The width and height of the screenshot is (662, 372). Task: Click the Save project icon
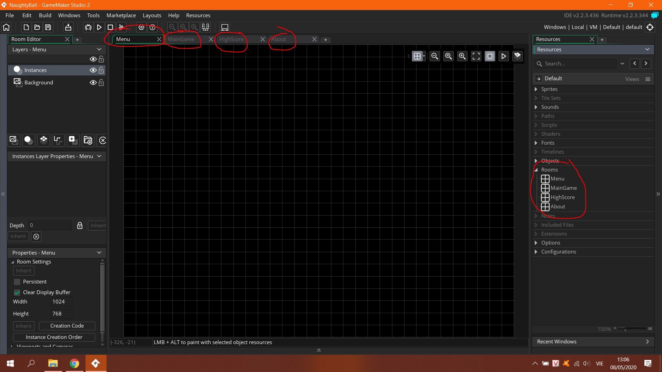click(x=48, y=27)
